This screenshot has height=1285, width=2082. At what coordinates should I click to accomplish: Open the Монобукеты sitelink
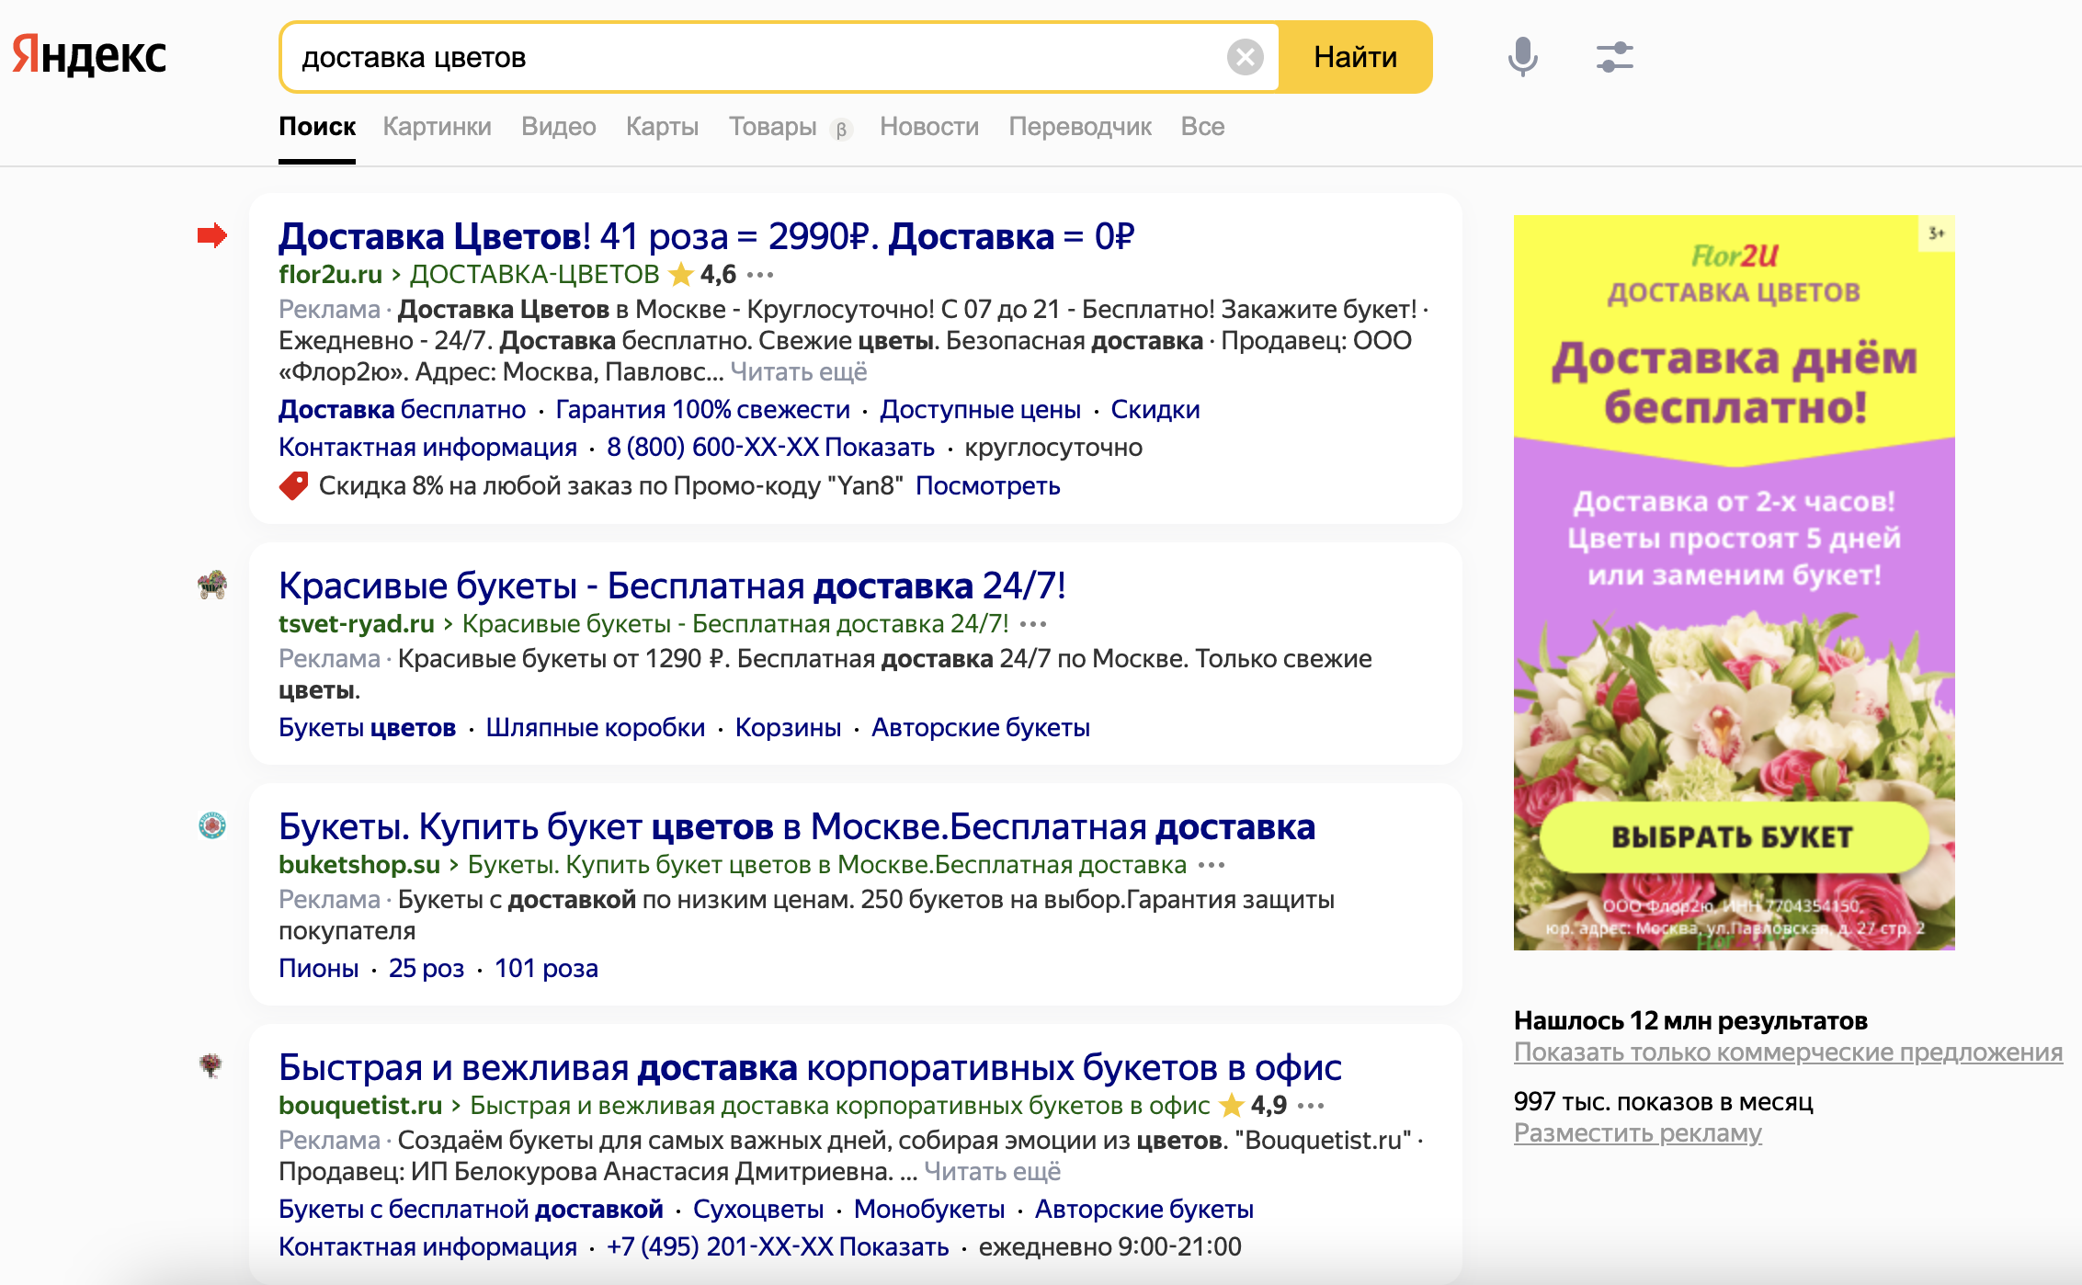pyautogui.click(x=928, y=1210)
